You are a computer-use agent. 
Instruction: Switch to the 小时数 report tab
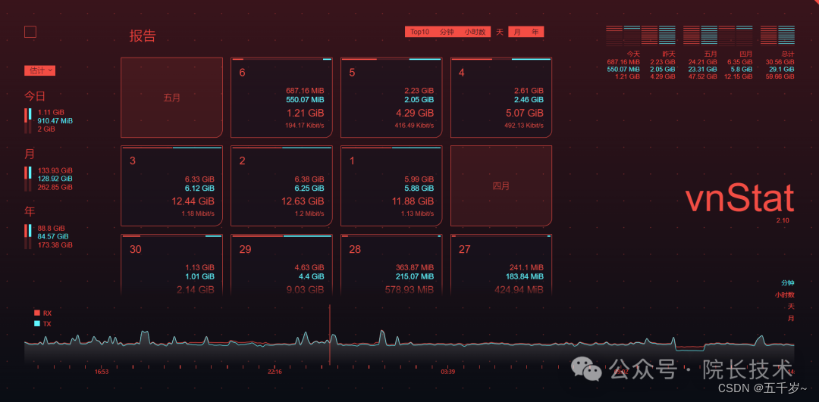pyautogui.click(x=475, y=33)
